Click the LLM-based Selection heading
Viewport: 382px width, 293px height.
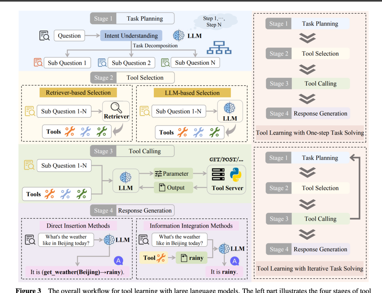coord(192,93)
